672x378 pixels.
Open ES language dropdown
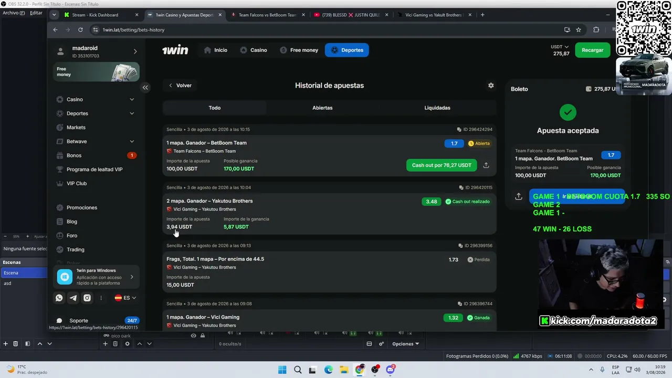tap(125, 298)
